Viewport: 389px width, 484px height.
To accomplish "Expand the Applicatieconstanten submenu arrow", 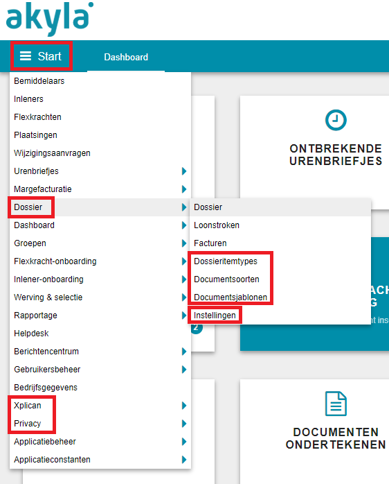I will 184,459.
